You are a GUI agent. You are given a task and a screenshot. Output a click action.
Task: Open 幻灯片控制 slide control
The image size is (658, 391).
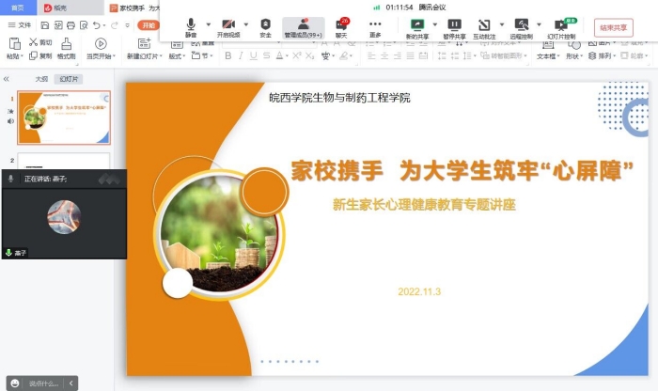[561, 26]
